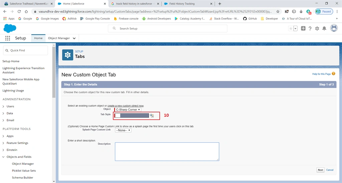Image resolution: width=342 pixels, height=183 pixels.
Task: Click the Tab Style color field
Action: (x=132, y=116)
